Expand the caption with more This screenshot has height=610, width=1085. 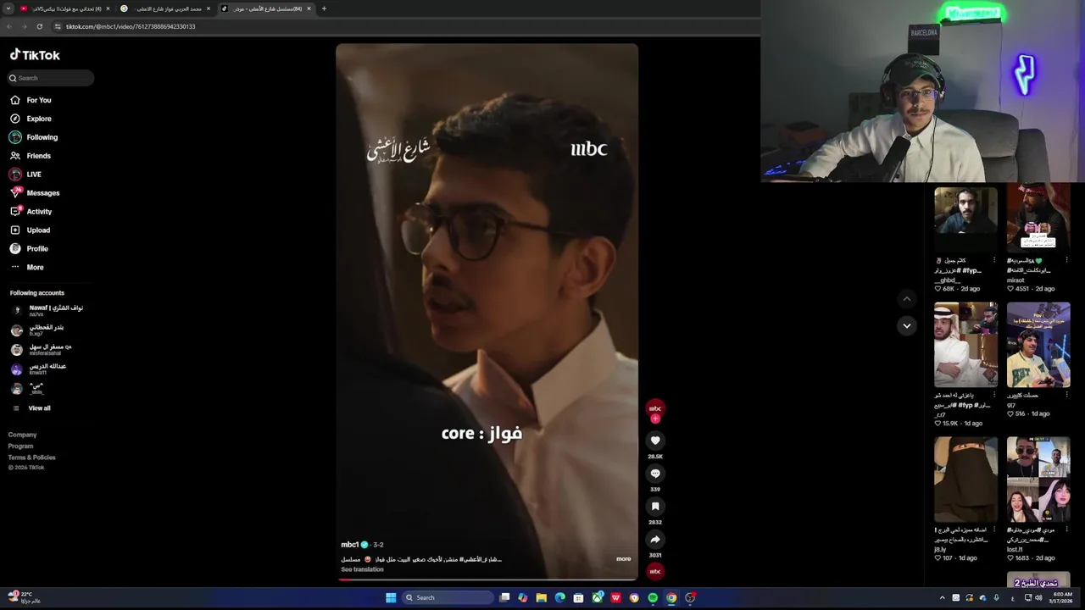[x=623, y=559]
